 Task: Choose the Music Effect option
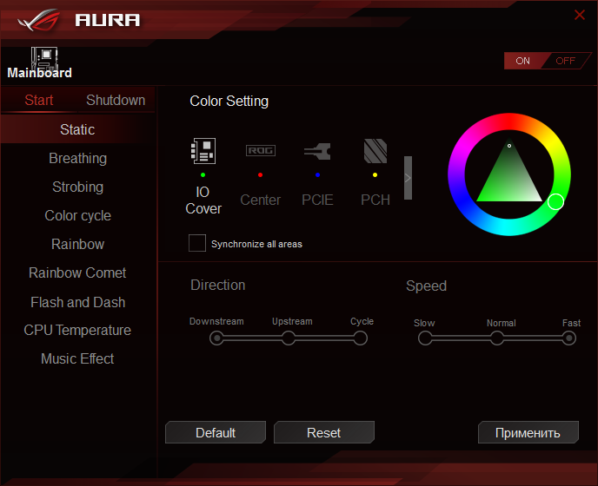pyautogui.click(x=77, y=358)
